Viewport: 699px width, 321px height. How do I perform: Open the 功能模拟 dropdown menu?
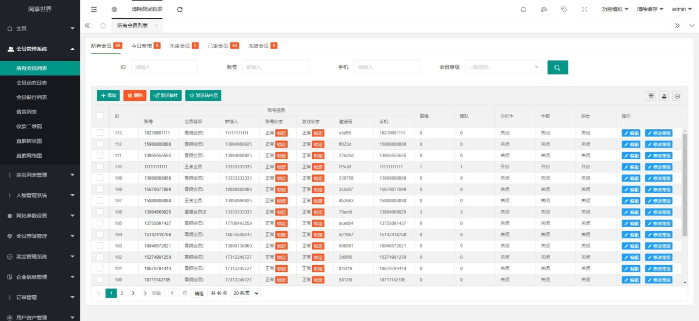(x=615, y=9)
